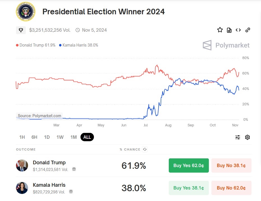Click the trophy icon badge
The image size is (261, 201).
pos(21,30)
